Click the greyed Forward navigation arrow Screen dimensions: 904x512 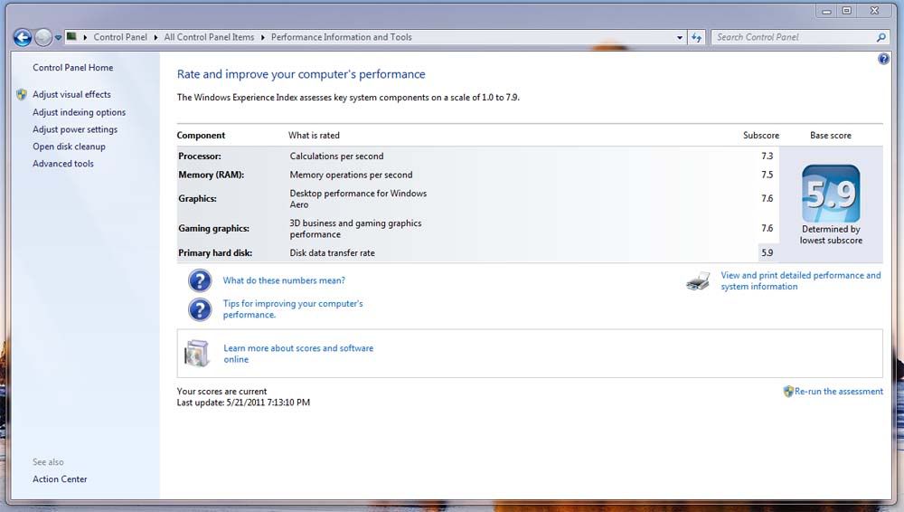pos(43,37)
